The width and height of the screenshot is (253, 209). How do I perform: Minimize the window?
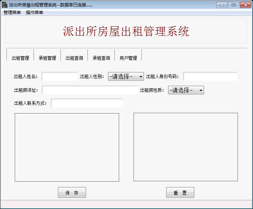pyautogui.click(x=222, y=5)
